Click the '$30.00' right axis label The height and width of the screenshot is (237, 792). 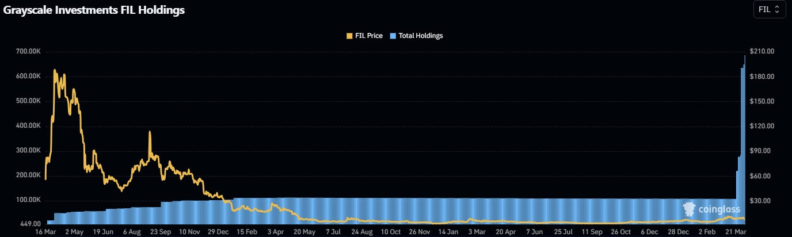[x=760, y=200]
